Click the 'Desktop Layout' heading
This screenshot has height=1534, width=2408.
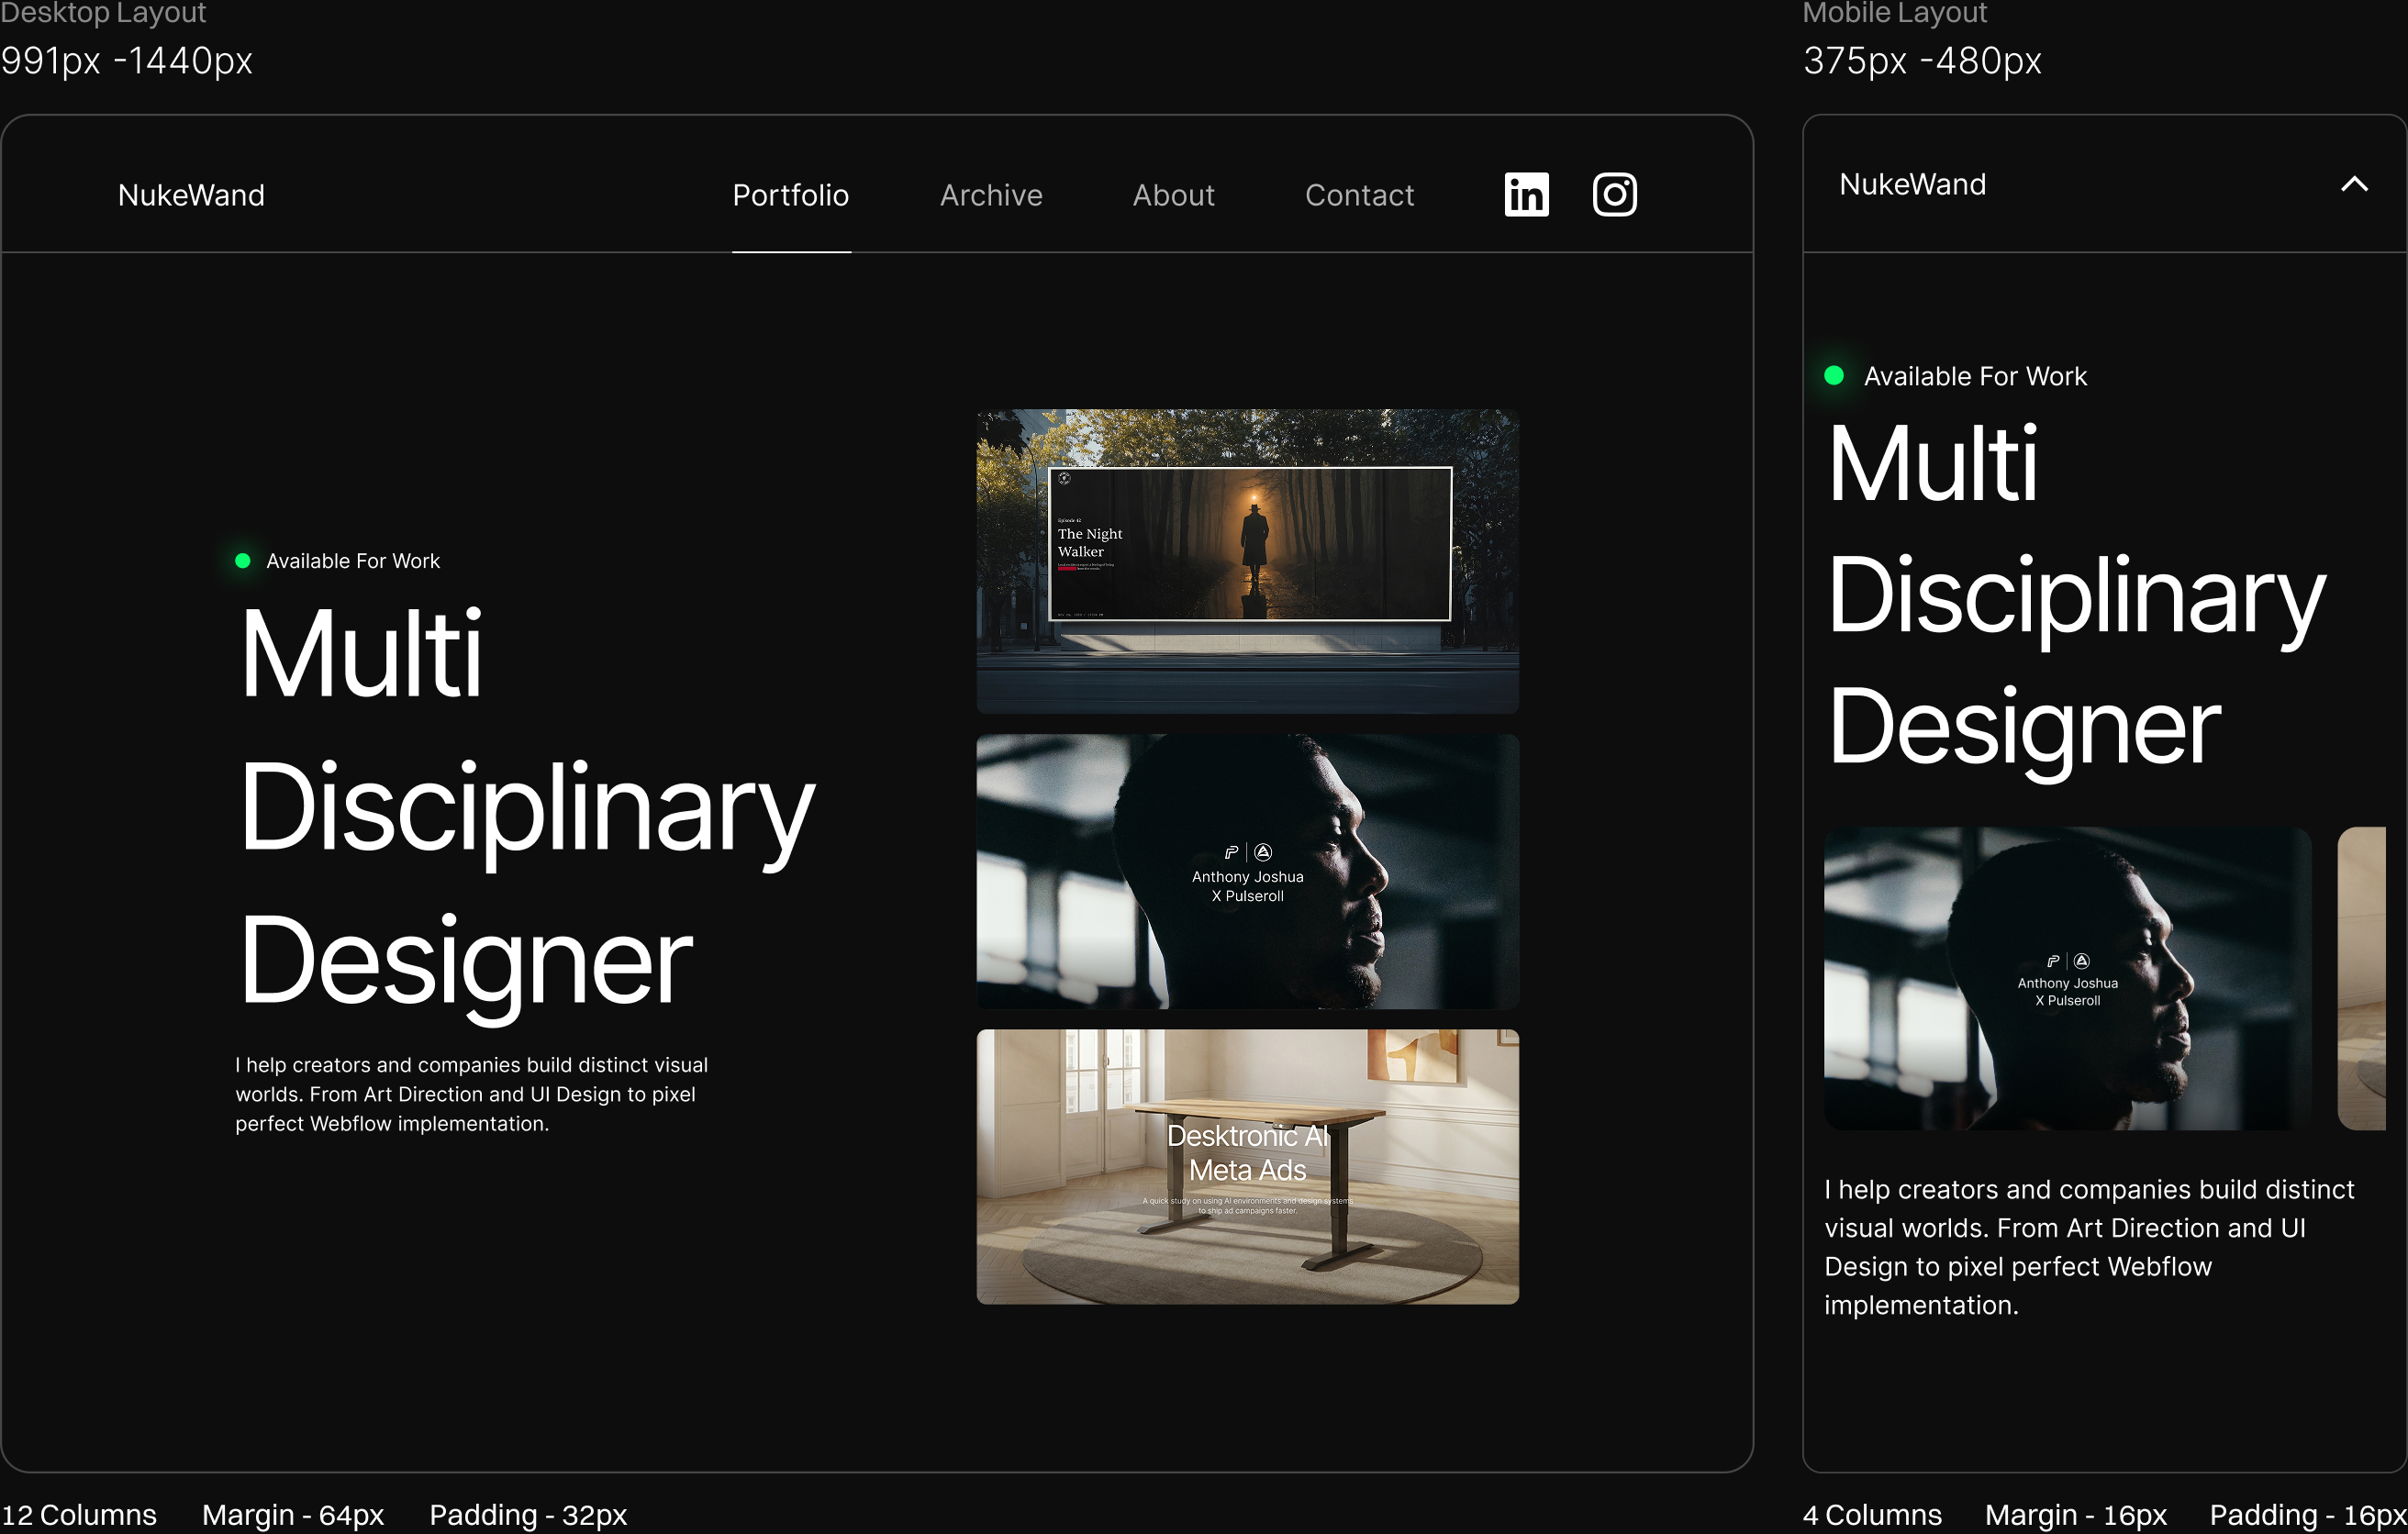pyautogui.click(x=103, y=13)
